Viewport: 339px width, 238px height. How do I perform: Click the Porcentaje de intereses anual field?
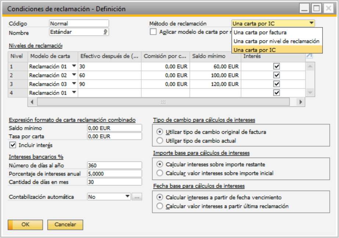pos(115,174)
